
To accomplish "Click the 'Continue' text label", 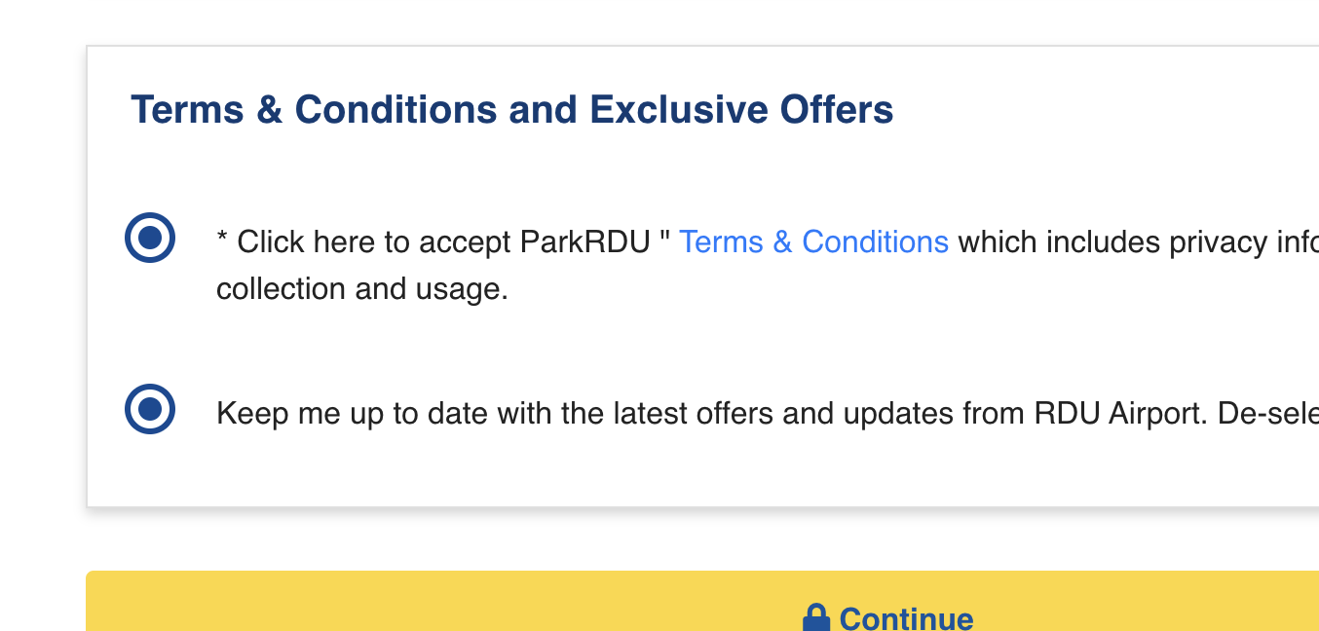I will pyautogui.click(x=906, y=619).
